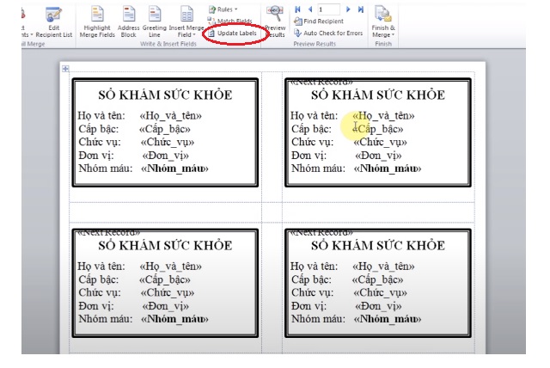550x368 pixels.
Task: Open Find Recipient
Action: 319,21
